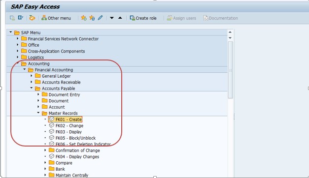309x178 pixels.
Task: Select the Financial Services Network Connector label
Action: [x=63, y=39]
